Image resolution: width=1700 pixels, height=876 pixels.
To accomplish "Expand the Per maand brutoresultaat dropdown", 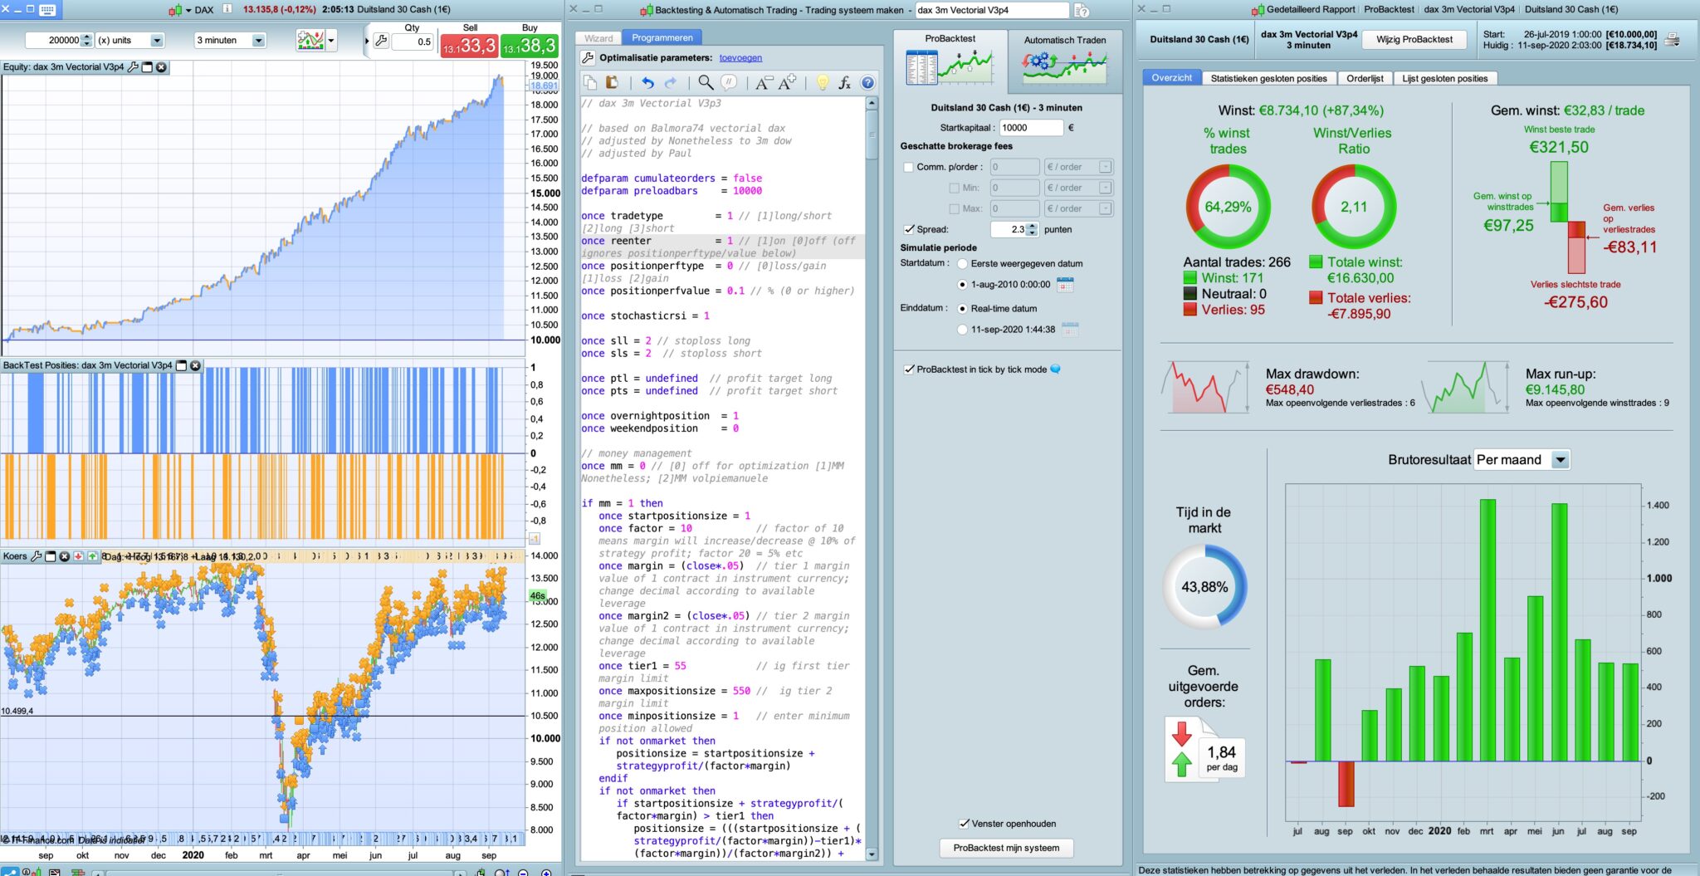I will (x=1560, y=460).
